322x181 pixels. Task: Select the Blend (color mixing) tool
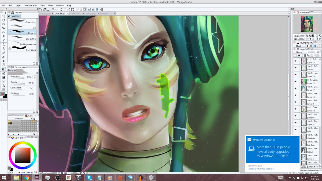[3, 69]
